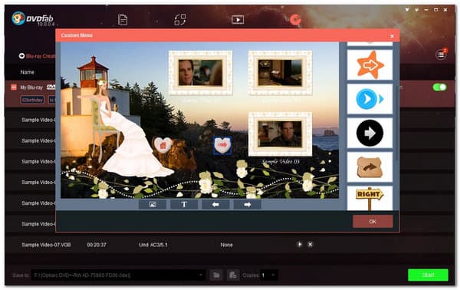
Task: Select the RIGHT signpost arrow style
Action: click(370, 199)
